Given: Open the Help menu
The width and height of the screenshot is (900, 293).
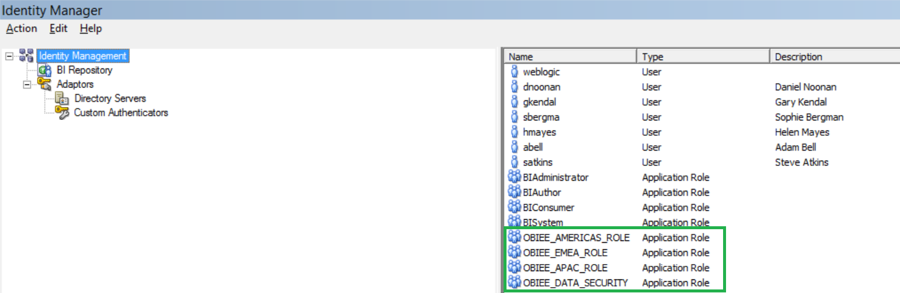Looking at the screenshot, I should 91,28.
